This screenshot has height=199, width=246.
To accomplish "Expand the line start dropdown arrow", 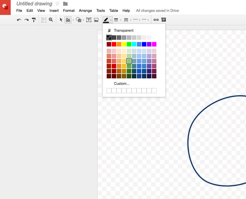I will point(139,20).
